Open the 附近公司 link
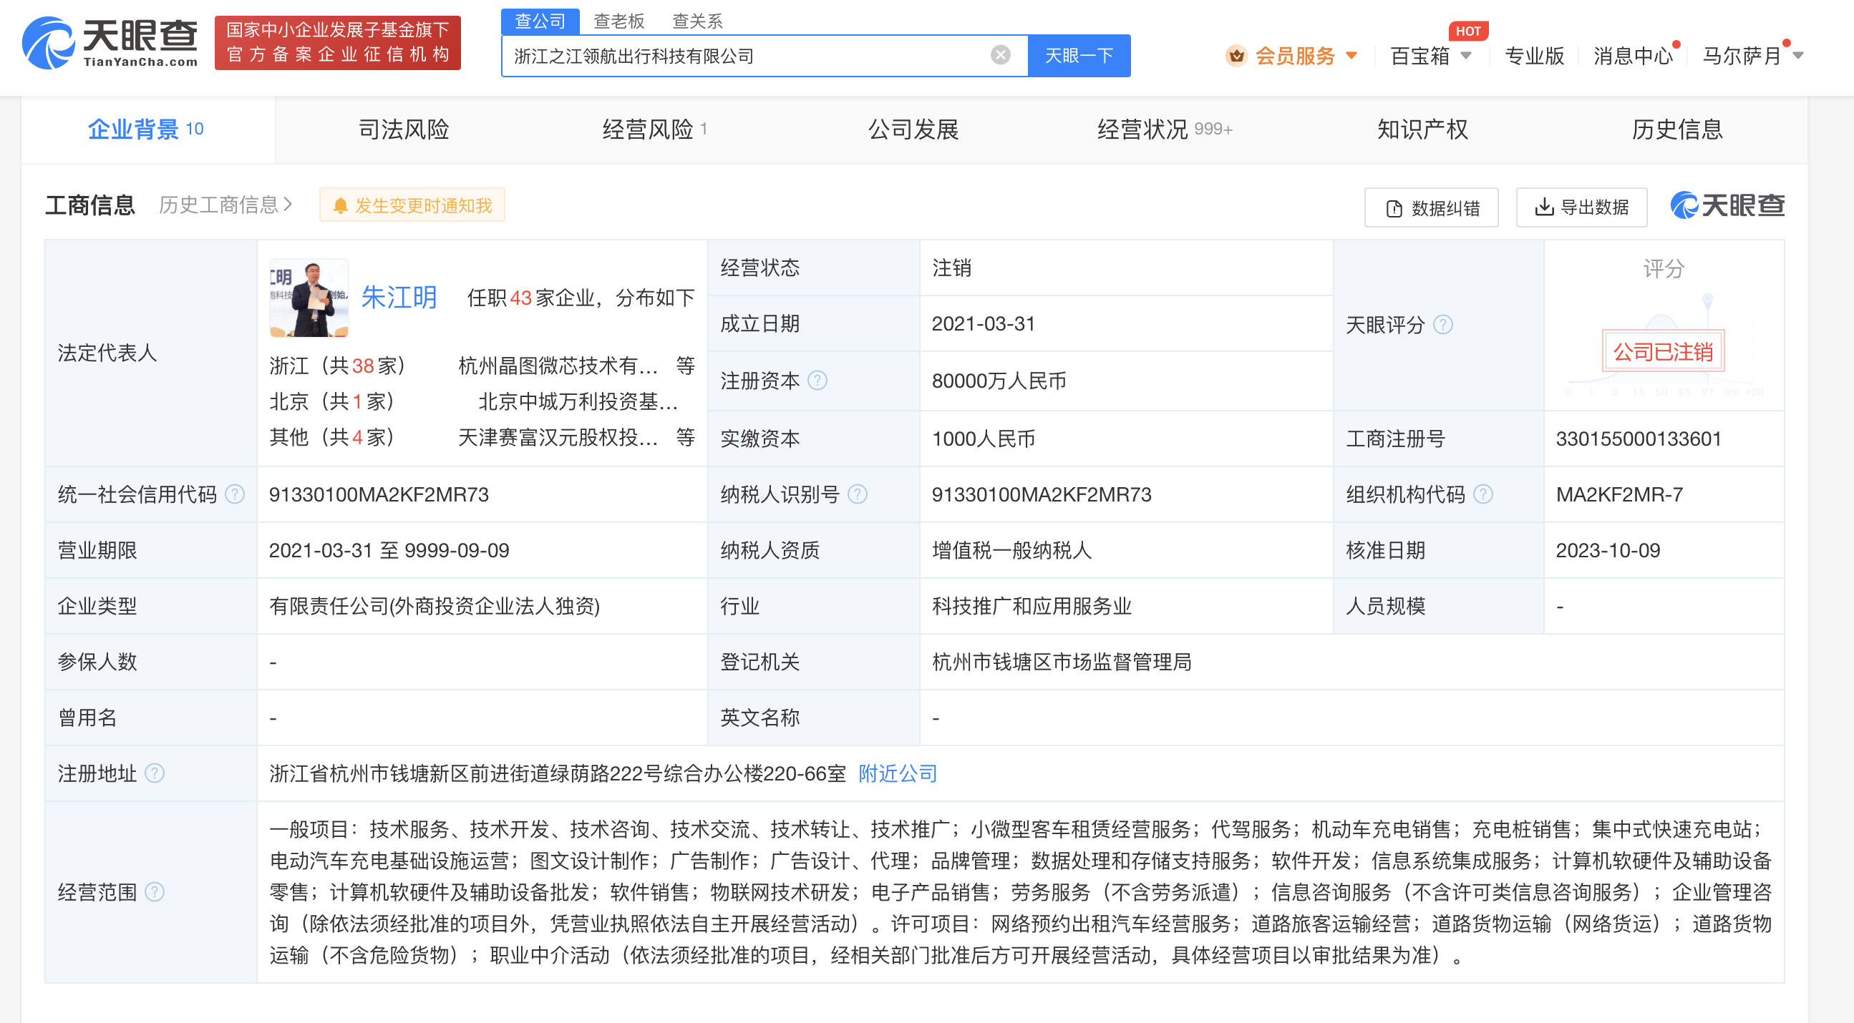The width and height of the screenshot is (1854, 1023). coord(898,773)
